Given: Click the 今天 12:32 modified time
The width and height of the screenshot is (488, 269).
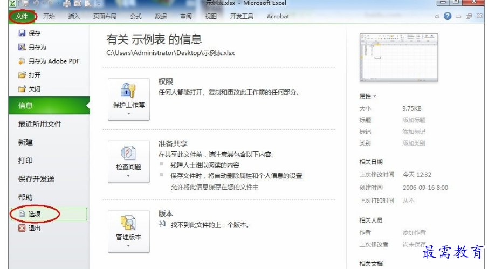Looking at the screenshot, I should point(417,175).
